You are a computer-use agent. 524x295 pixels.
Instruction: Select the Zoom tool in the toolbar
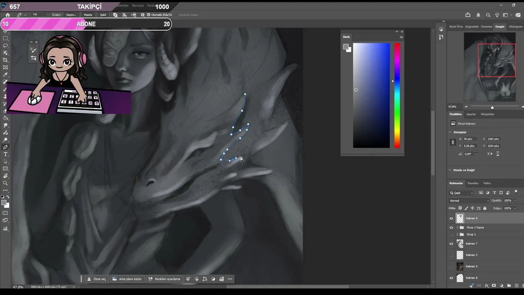coord(5,183)
